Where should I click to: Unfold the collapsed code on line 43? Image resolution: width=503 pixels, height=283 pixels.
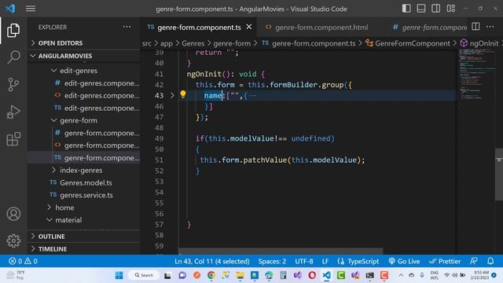point(172,95)
